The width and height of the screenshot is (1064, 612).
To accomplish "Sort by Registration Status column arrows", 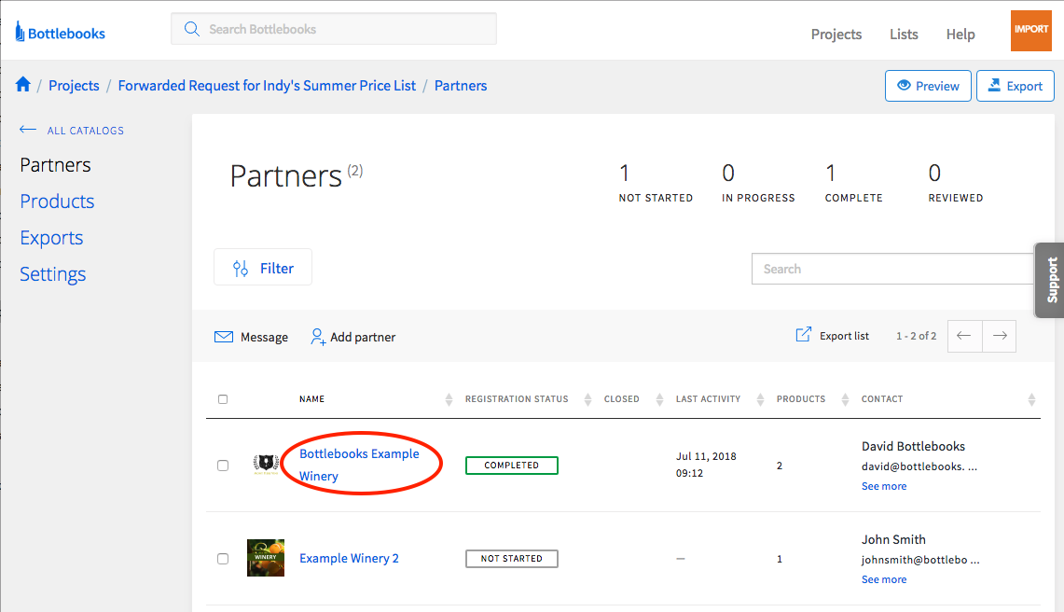I will coord(587,399).
